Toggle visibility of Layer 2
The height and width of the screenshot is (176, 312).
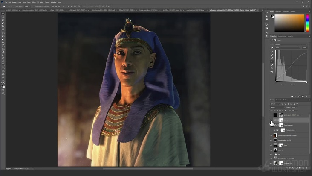click(x=271, y=145)
